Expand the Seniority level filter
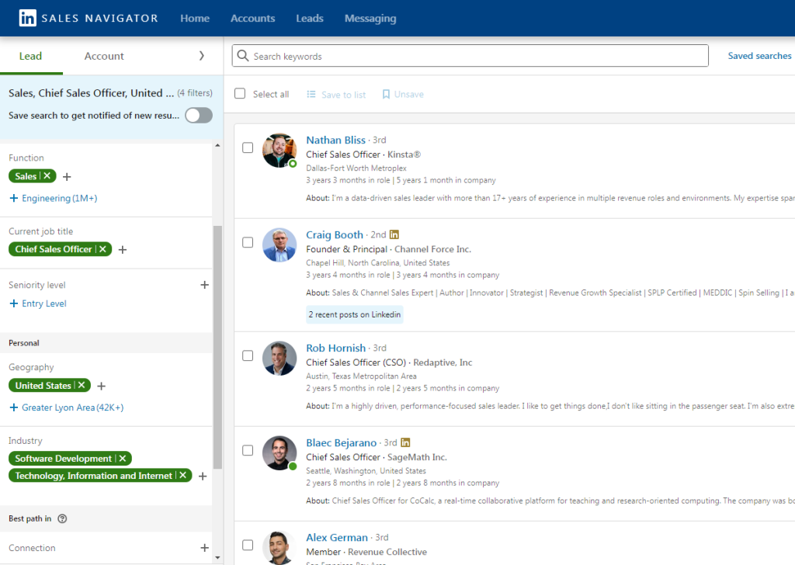The image size is (795, 565). (x=204, y=285)
